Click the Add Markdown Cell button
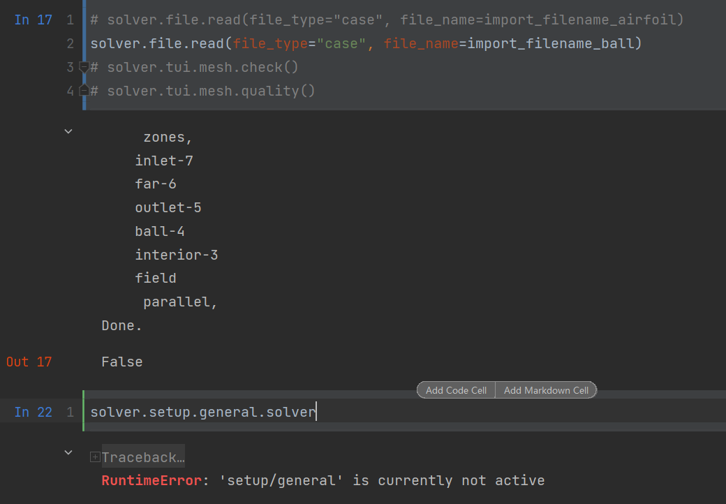This screenshot has height=504, width=726. coord(546,390)
